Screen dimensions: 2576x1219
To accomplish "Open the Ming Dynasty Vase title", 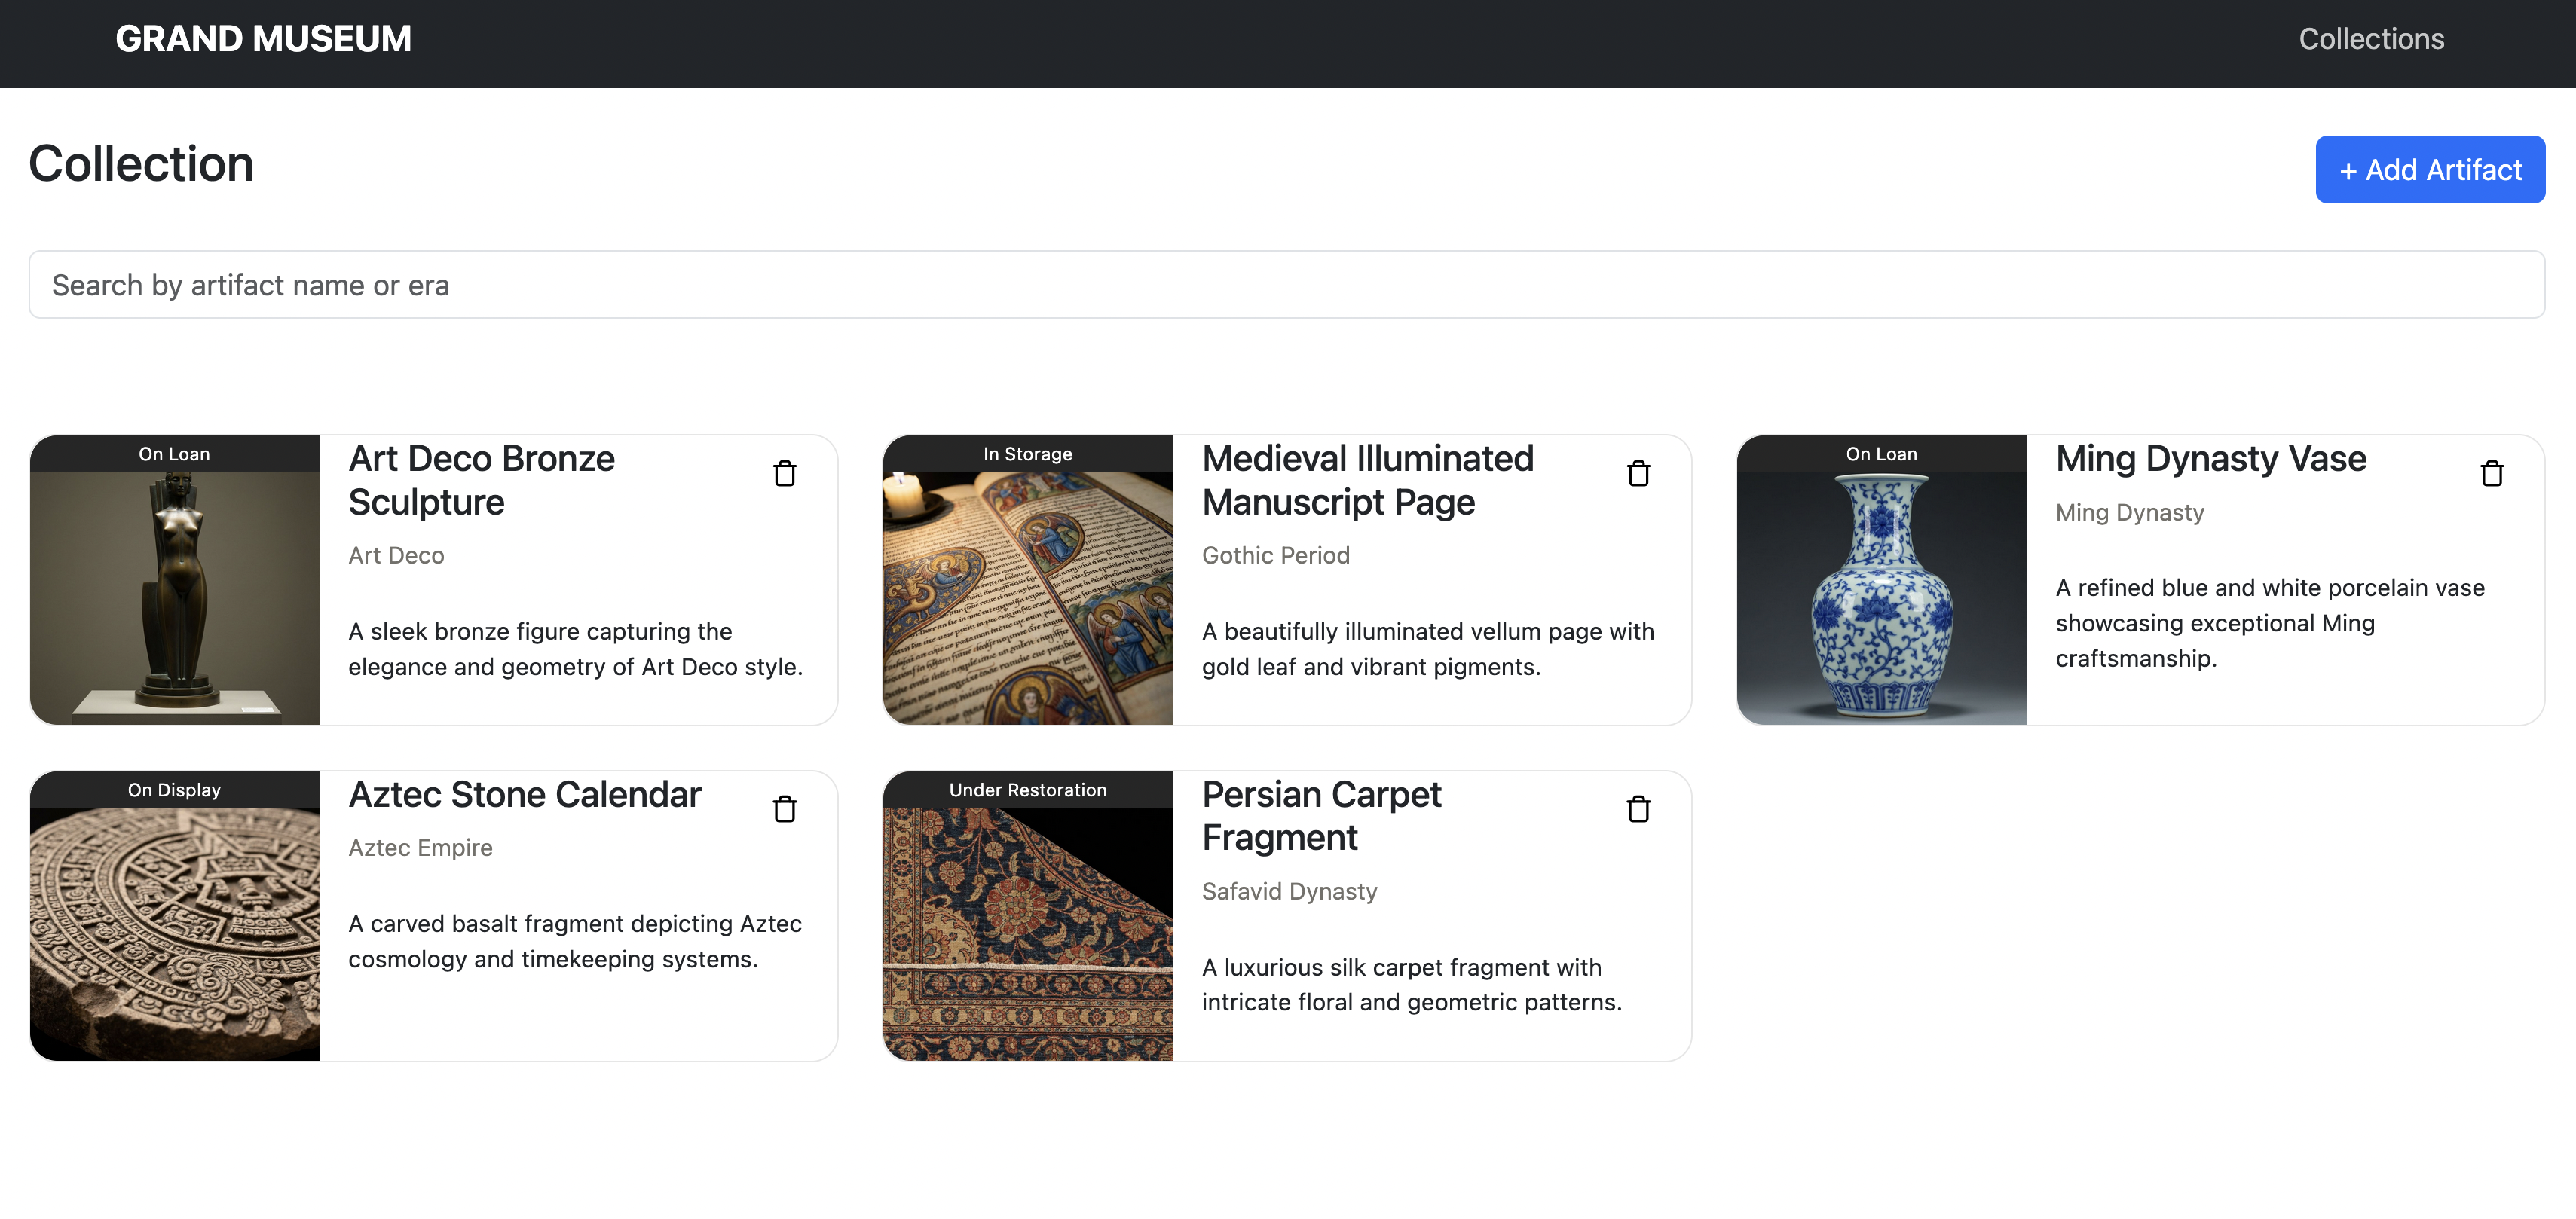I will 2210,459.
